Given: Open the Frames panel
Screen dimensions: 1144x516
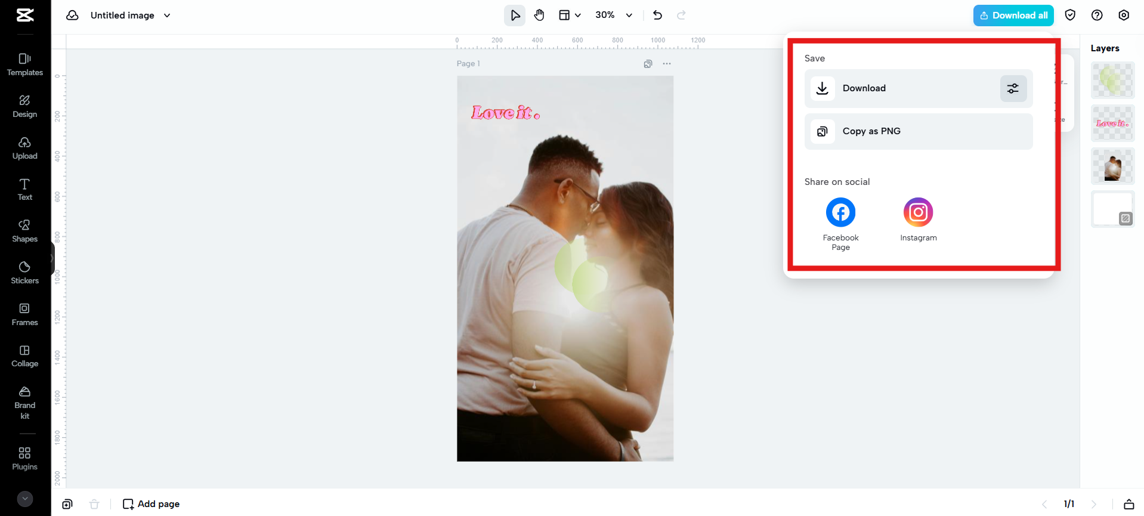Looking at the screenshot, I should pyautogui.click(x=25, y=315).
